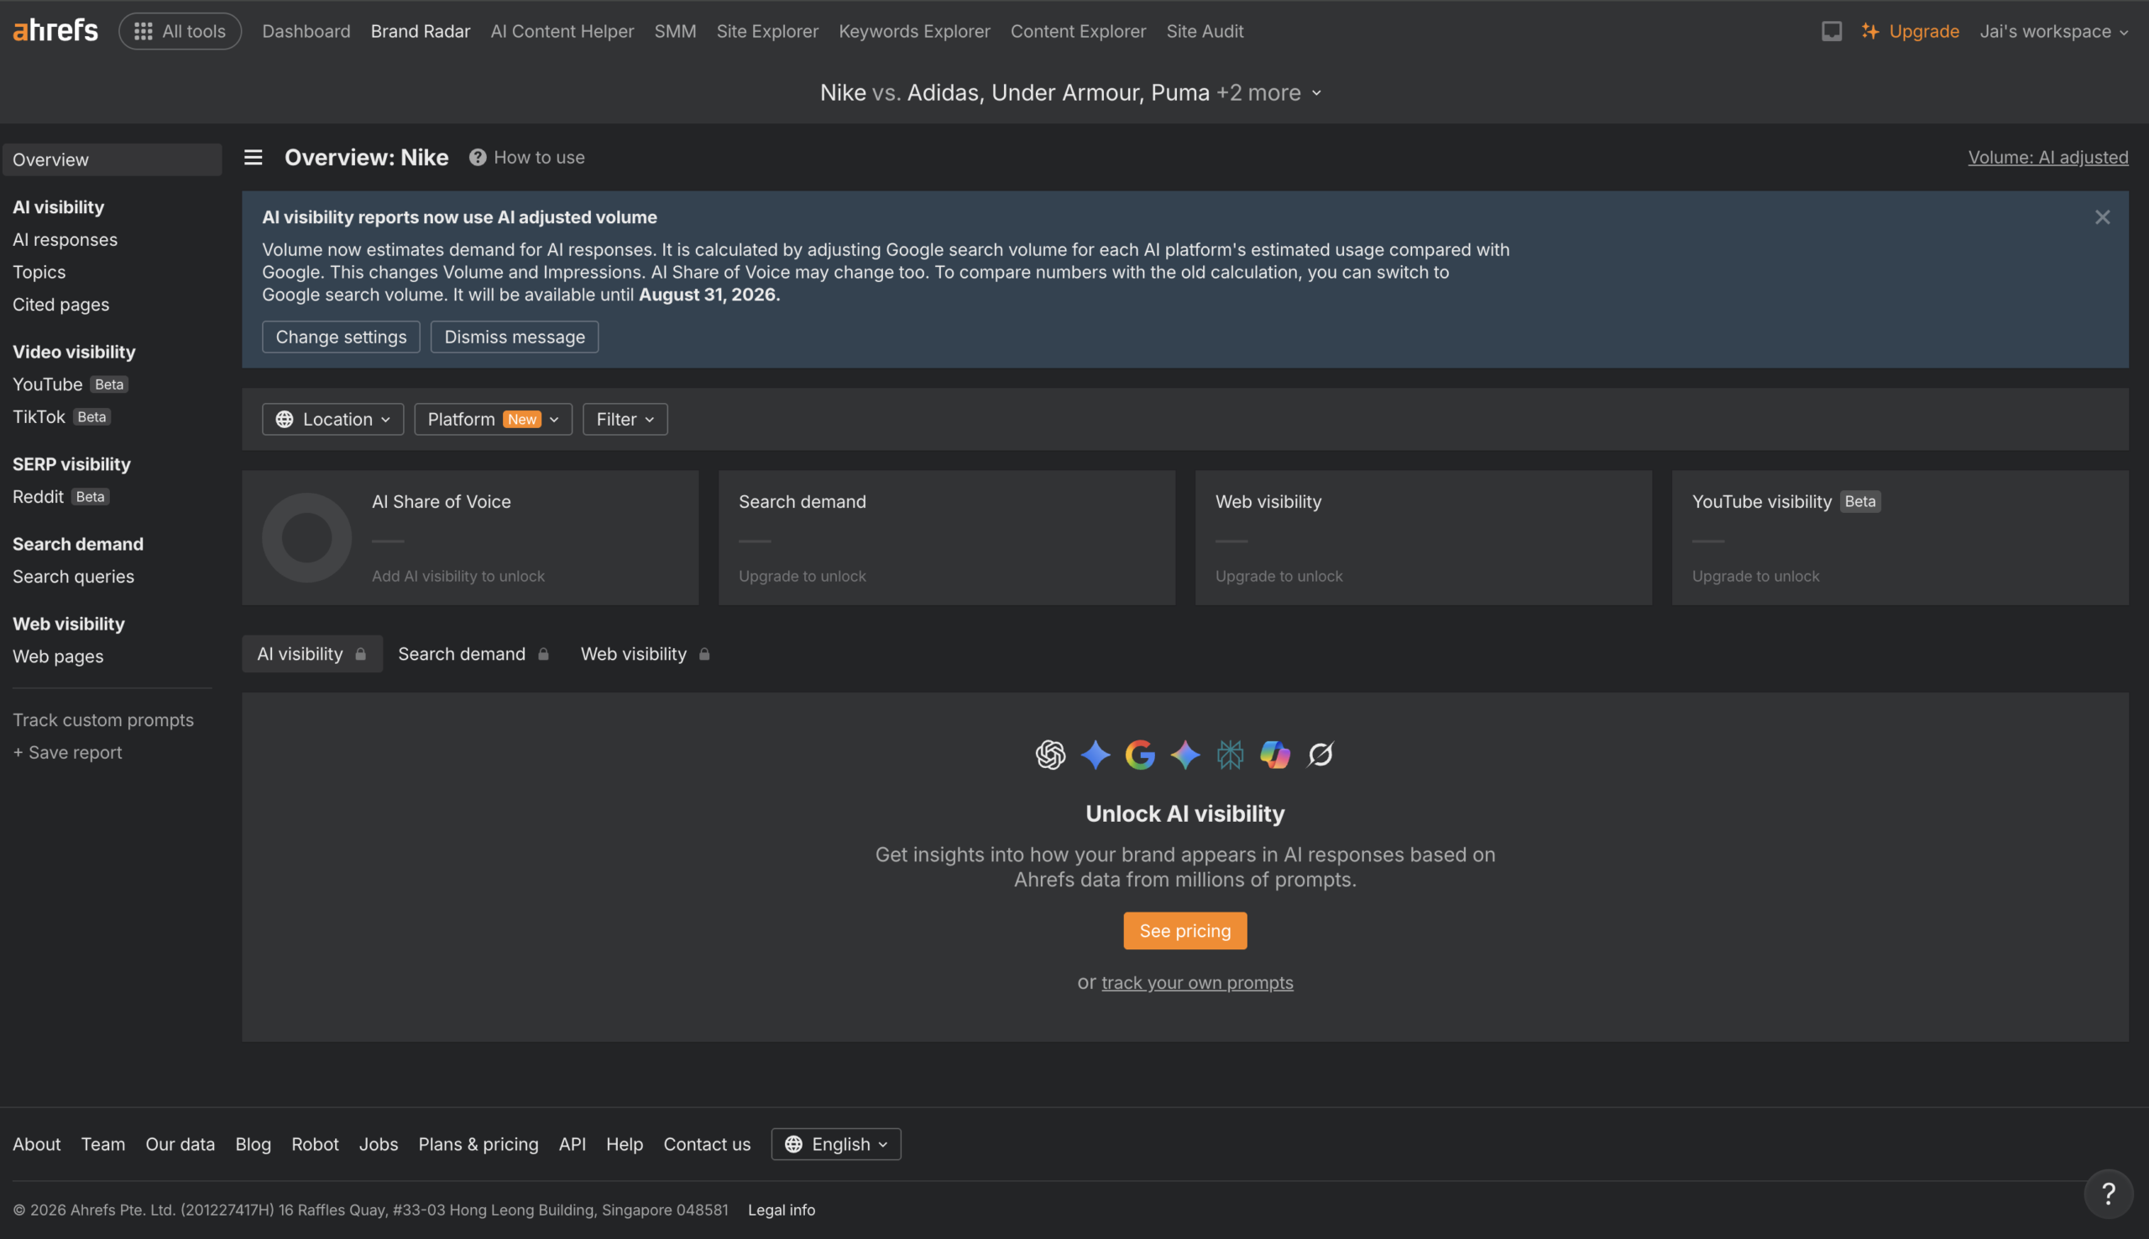The image size is (2149, 1239).
Task: Click the Ahrefs logo
Action: point(55,30)
